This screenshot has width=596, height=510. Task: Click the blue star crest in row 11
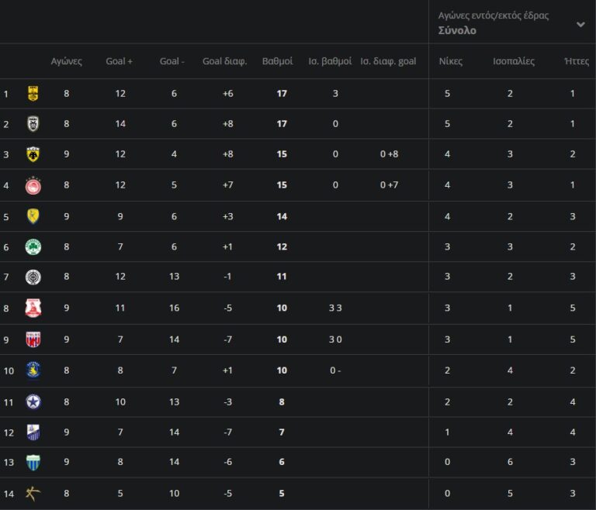click(x=33, y=401)
